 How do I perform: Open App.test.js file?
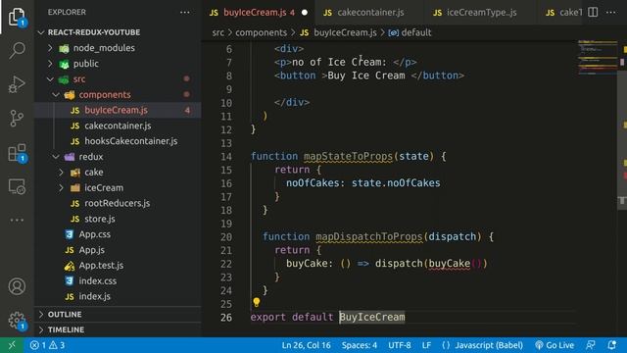(x=101, y=266)
